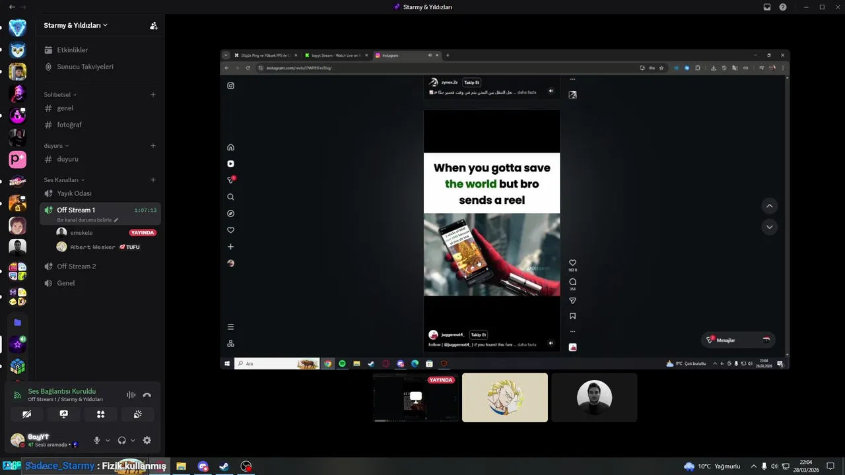Join the Yayık Odası voice channel

(x=99, y=193)
